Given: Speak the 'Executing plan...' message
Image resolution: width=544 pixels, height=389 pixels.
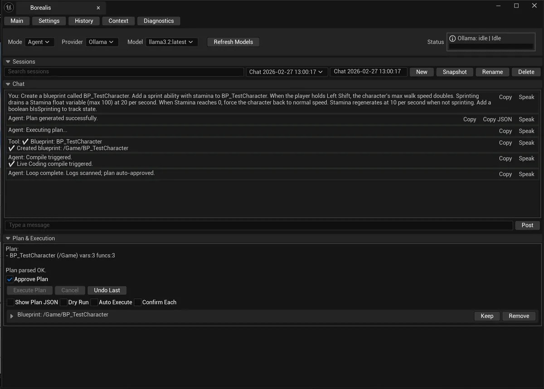Looking at the screenshot, I should pos(526,131).
